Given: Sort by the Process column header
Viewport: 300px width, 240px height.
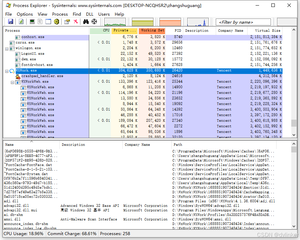Looking at the screenshot, I should click(x=46, y=31).
